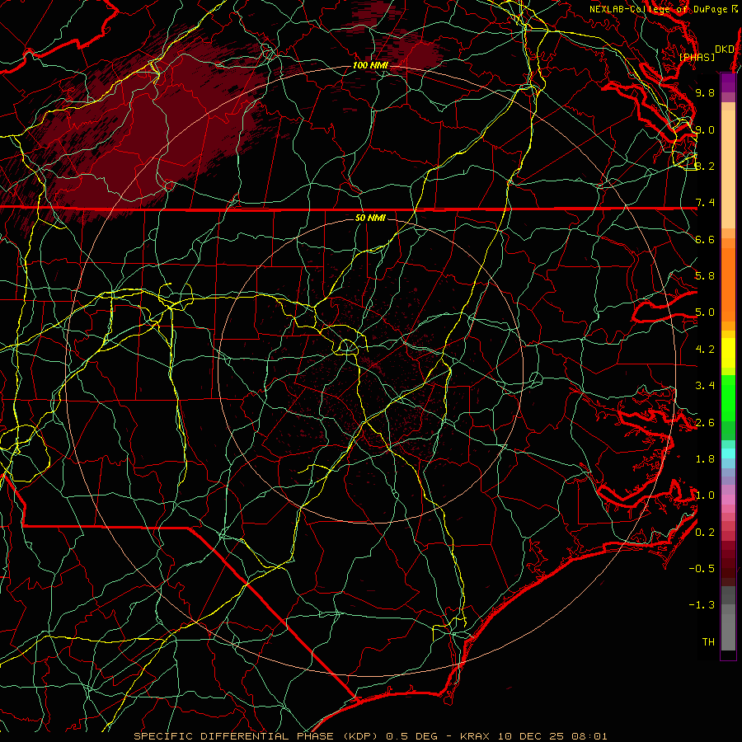Pick the bright green color scale band
This screenshot has height=742, width=742.
coord(728,398)
